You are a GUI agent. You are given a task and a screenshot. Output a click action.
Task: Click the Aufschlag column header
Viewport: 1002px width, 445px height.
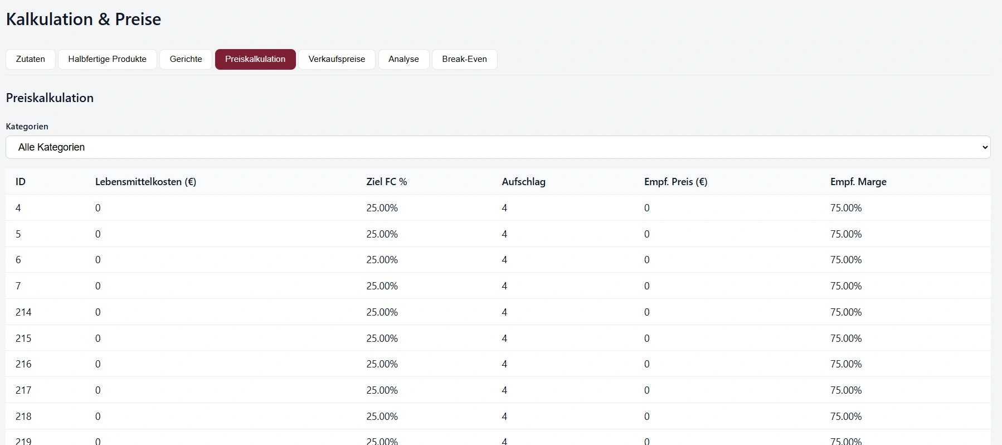coord(524,182)
